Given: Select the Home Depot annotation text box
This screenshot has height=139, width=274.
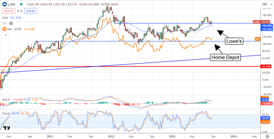Looking at the screenshot, I should click(x=225, y=57).
